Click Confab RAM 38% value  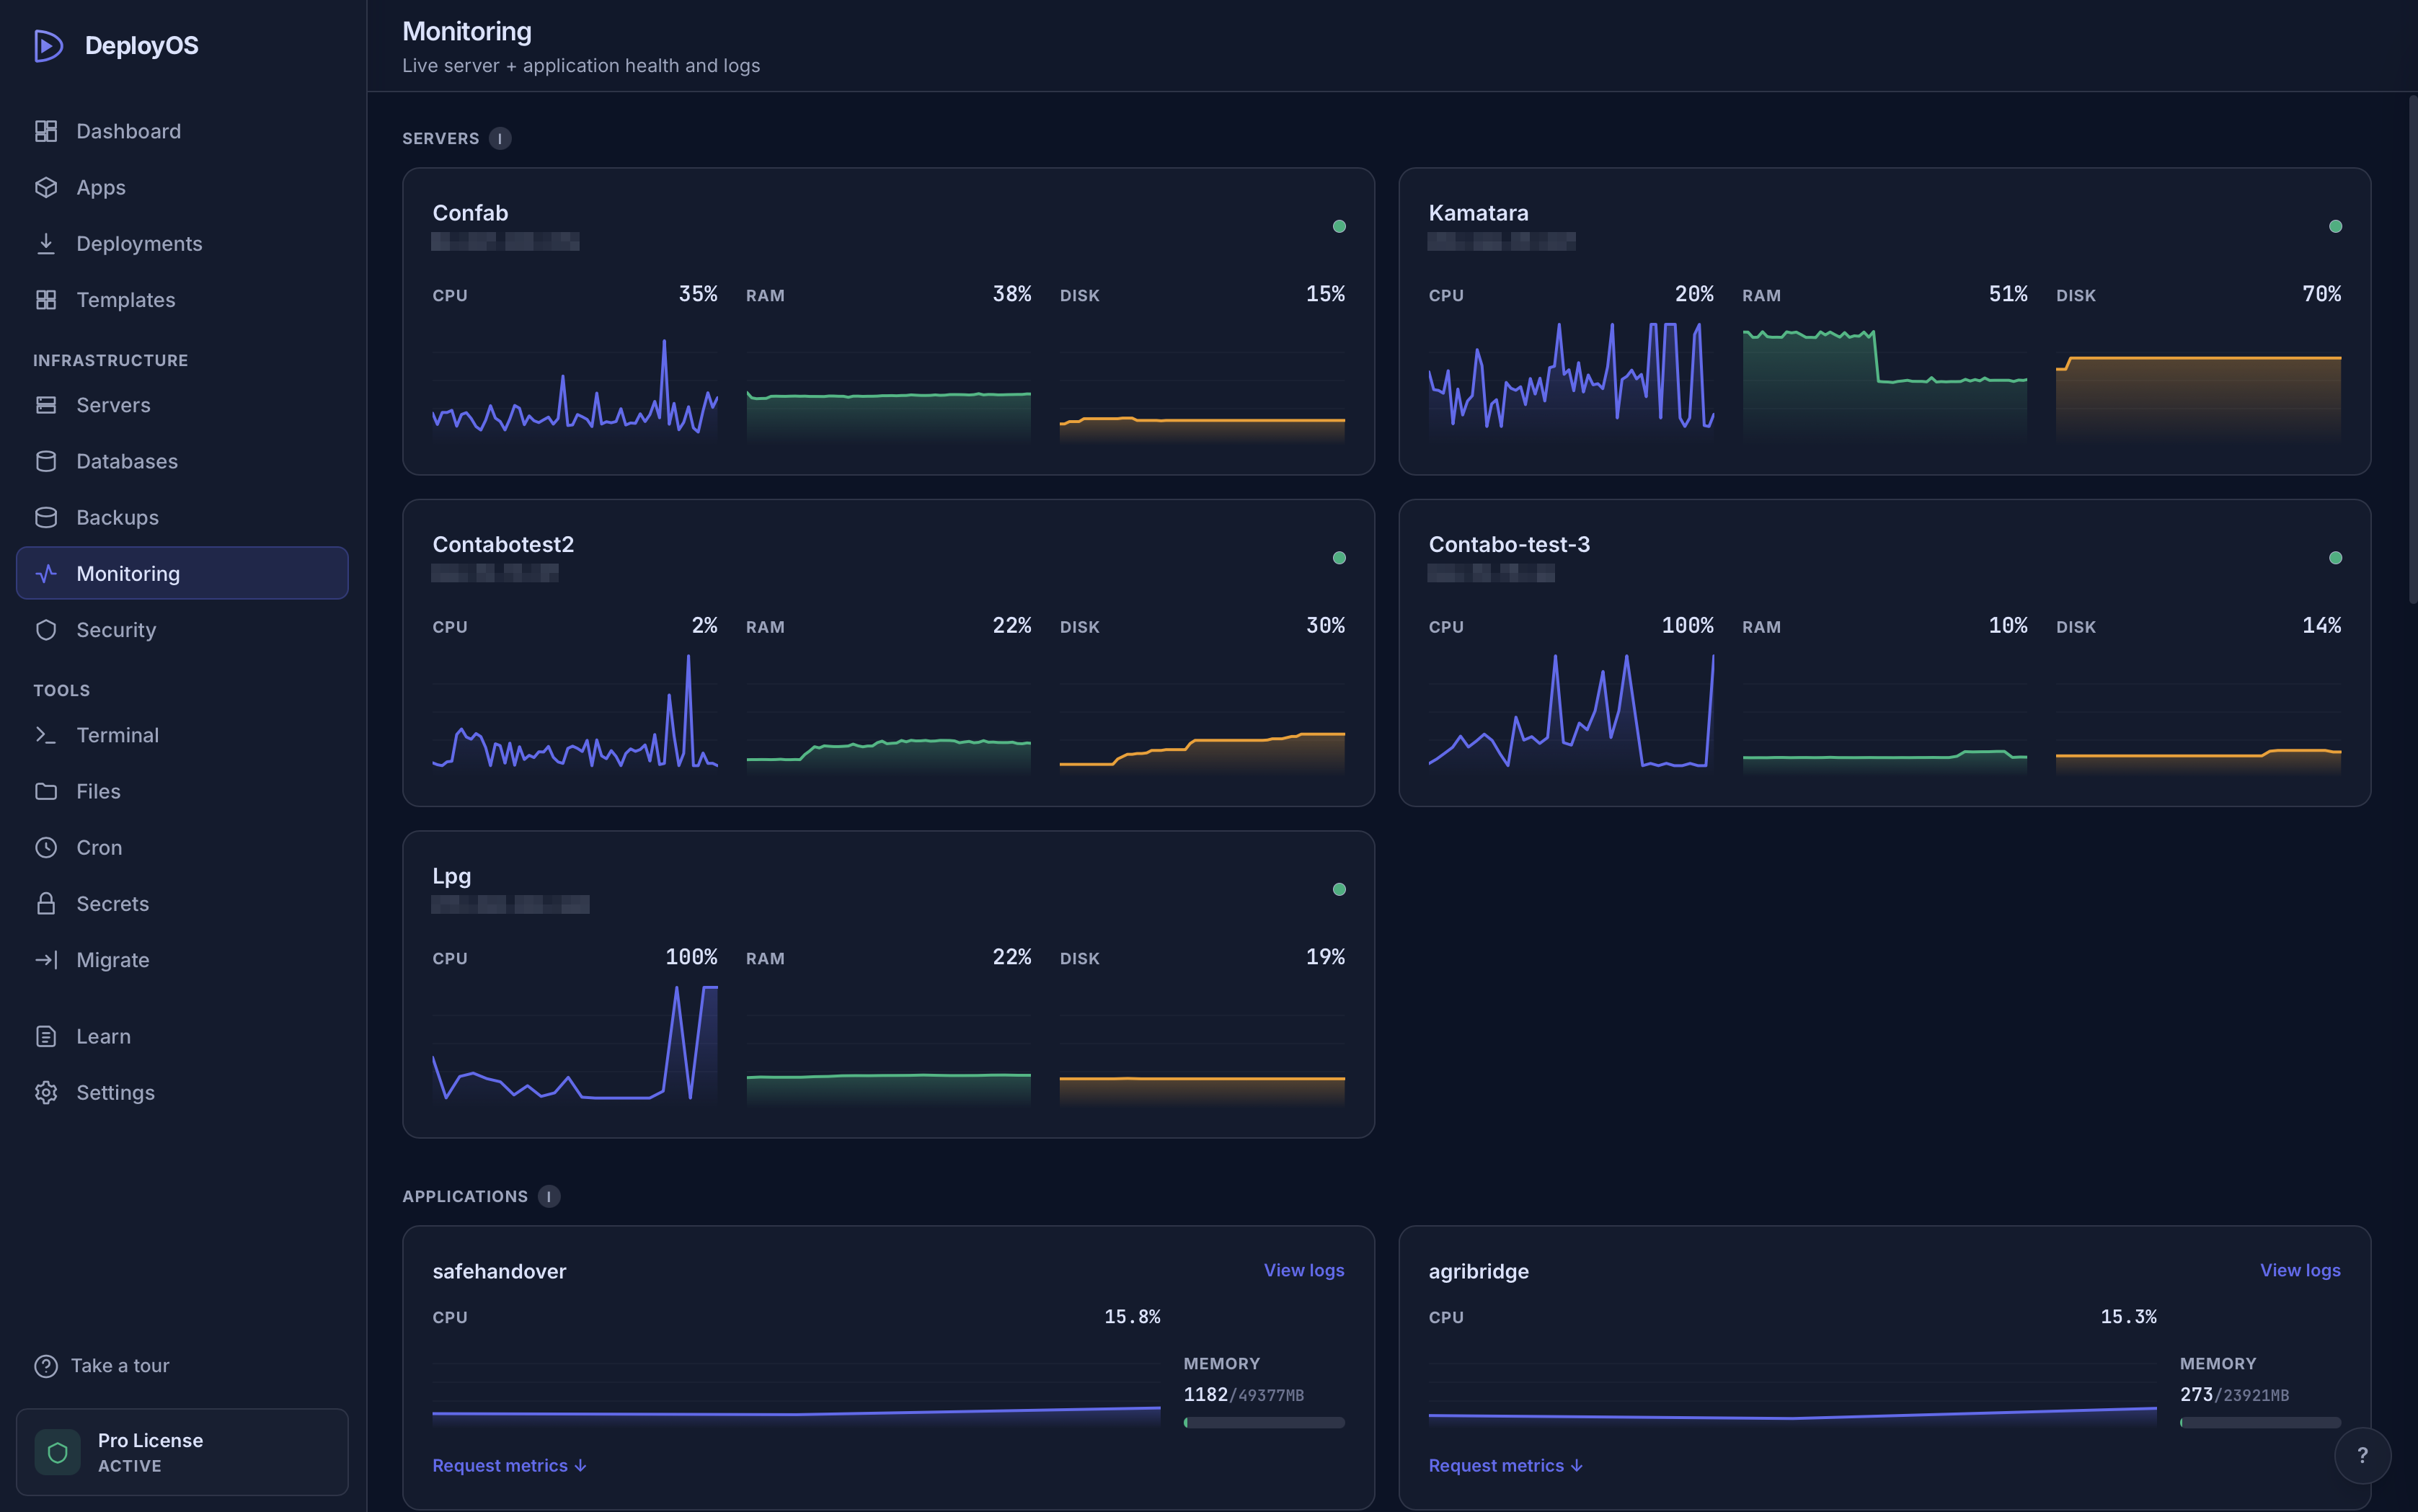click(1011, 294)
